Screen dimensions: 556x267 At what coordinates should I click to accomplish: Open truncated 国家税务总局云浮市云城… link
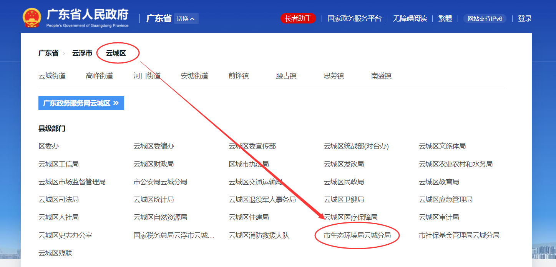(174, 235)
